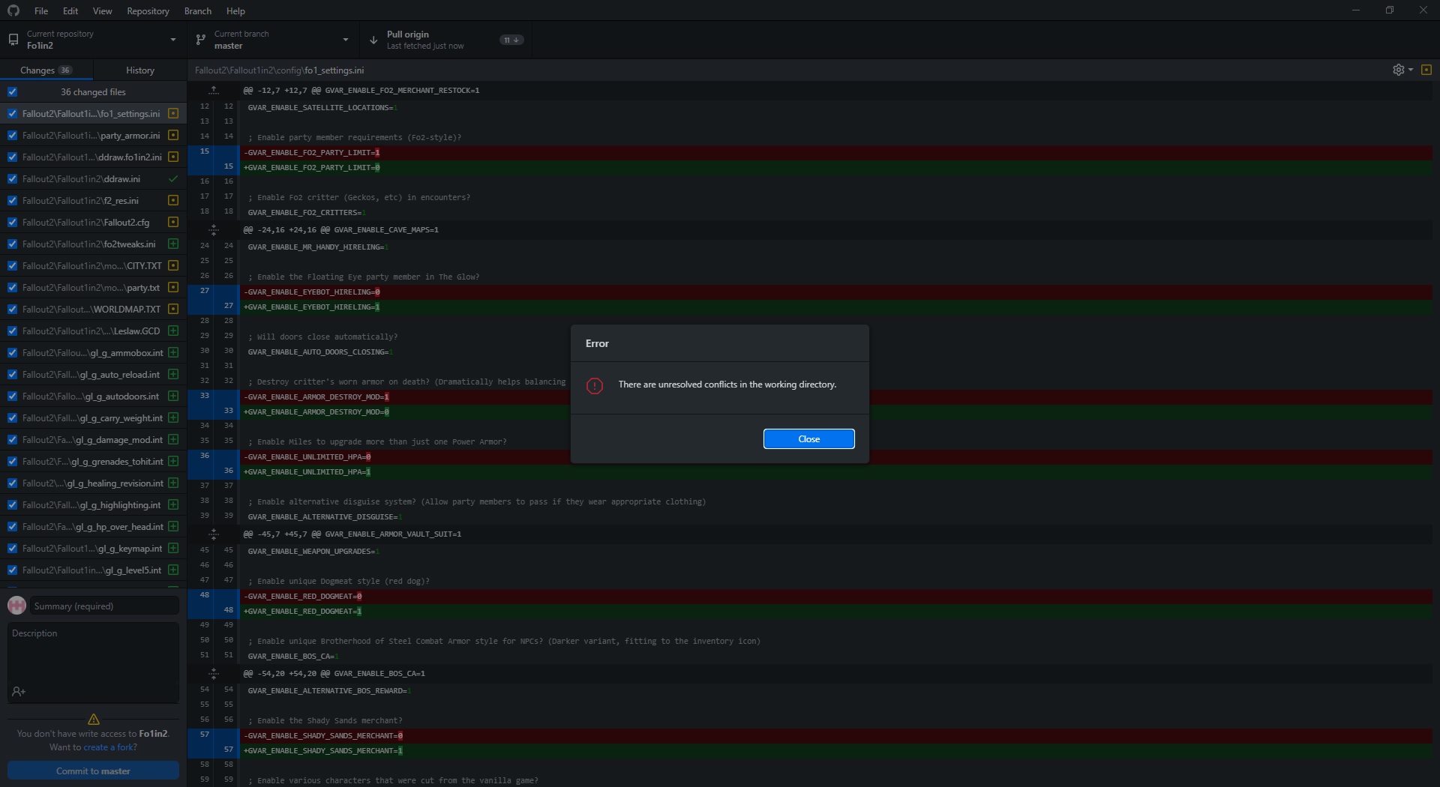Open the Branch menu
The width and height of the screenshot is (1440, 787).
tap(198, 10)
